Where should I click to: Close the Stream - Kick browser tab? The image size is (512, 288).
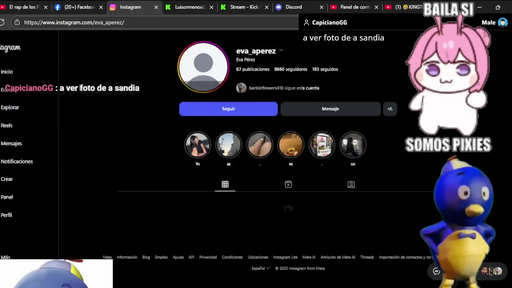pos(266,7)
